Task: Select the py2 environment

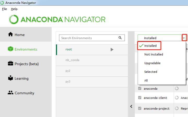Action: 92,71
